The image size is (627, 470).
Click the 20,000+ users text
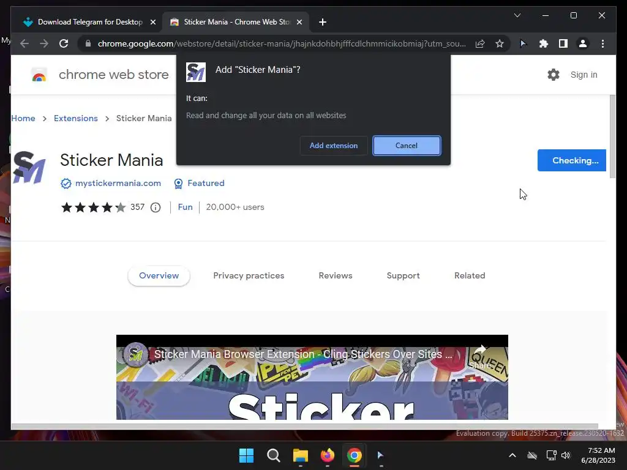[x=235, y=207]
